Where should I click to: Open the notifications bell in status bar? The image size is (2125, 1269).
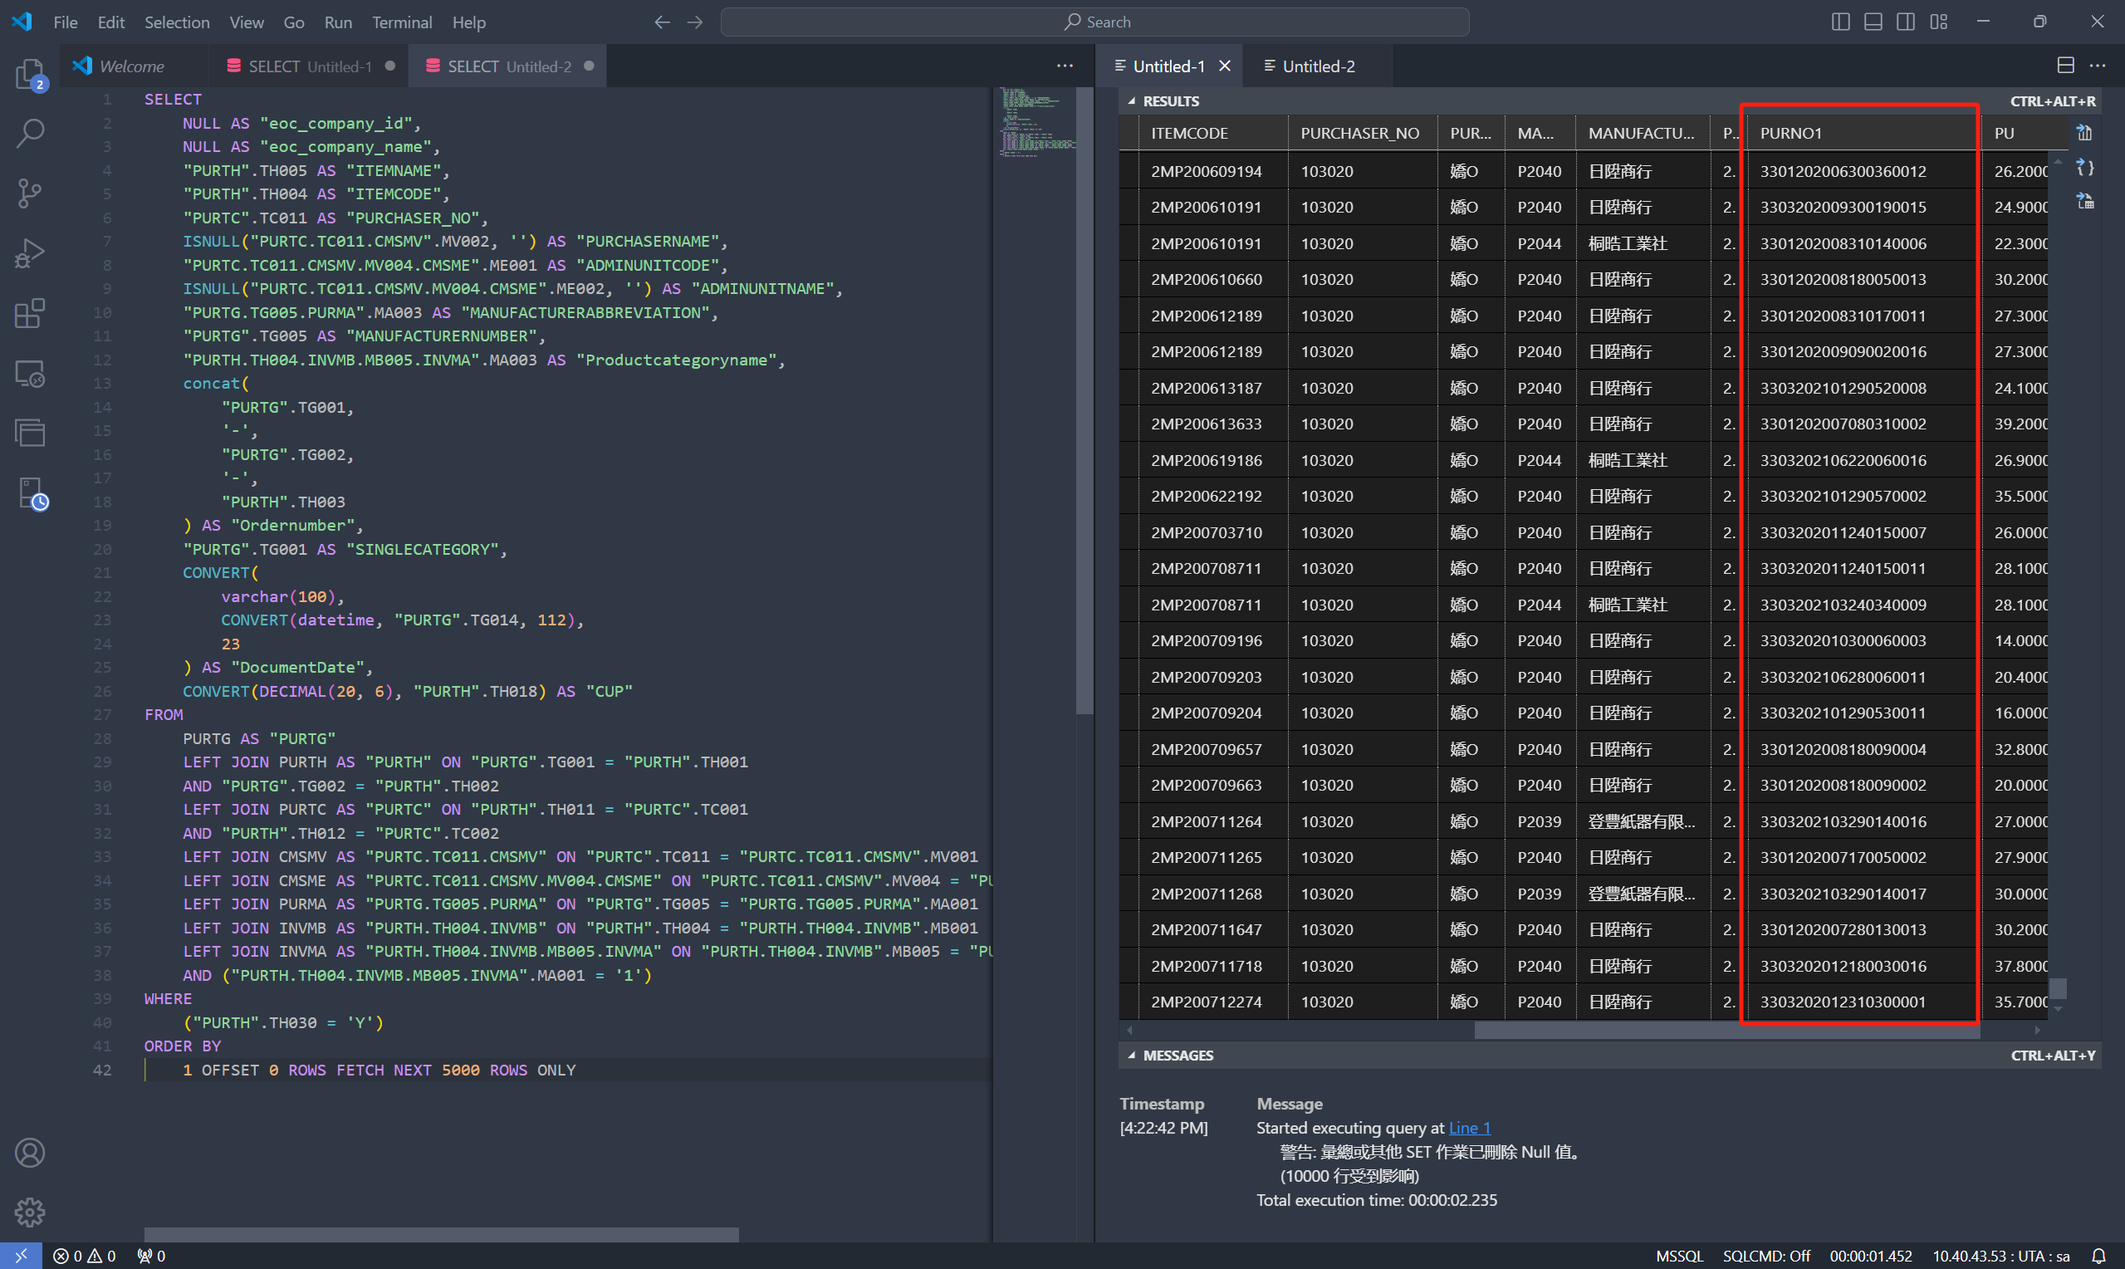pos(2098,1257)
